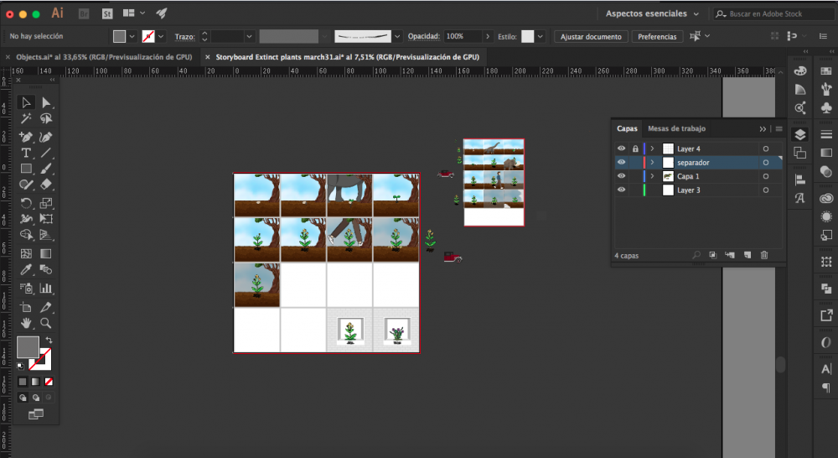Open the Bridge (Br) icon in title bar
Screen dimensions: 838x458
(84, 13)
